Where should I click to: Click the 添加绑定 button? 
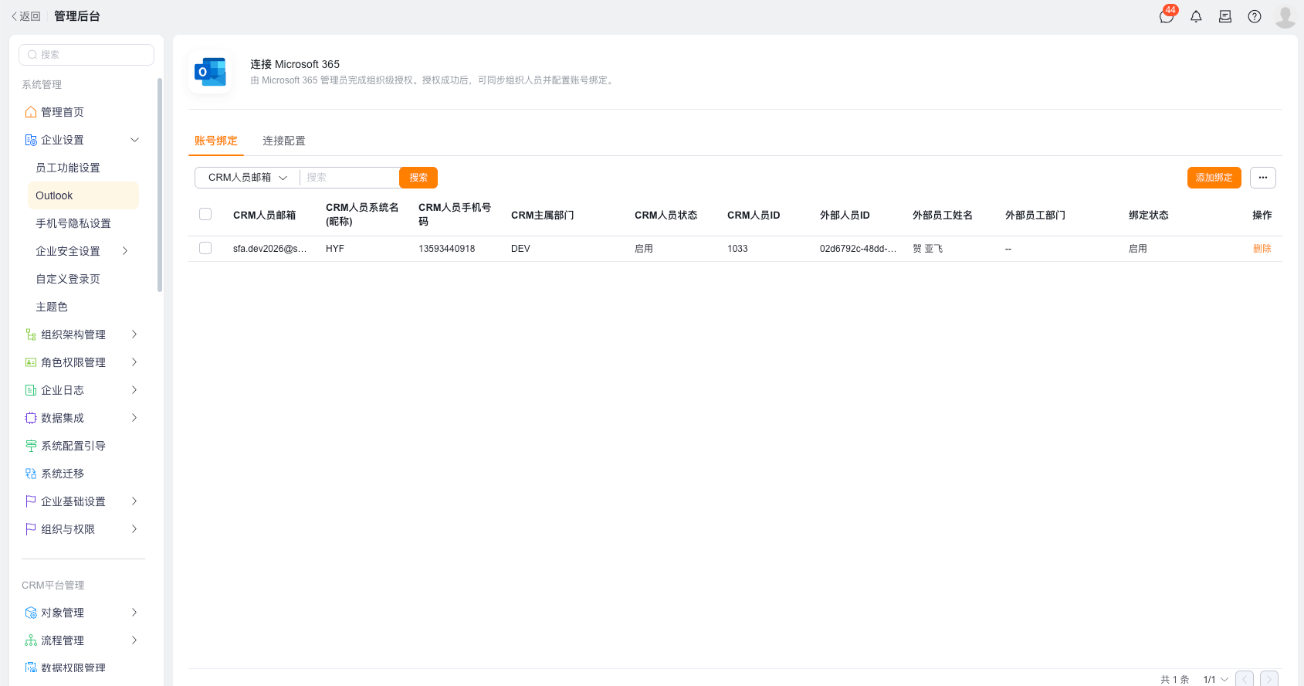point(1214,178)
